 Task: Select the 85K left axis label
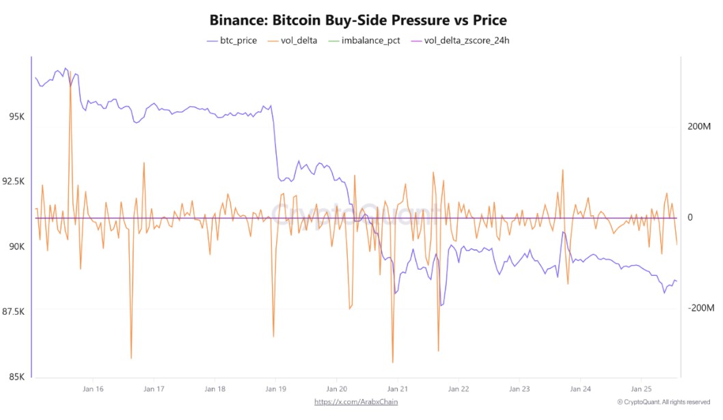pyautogui.click(x=16, y=377)
